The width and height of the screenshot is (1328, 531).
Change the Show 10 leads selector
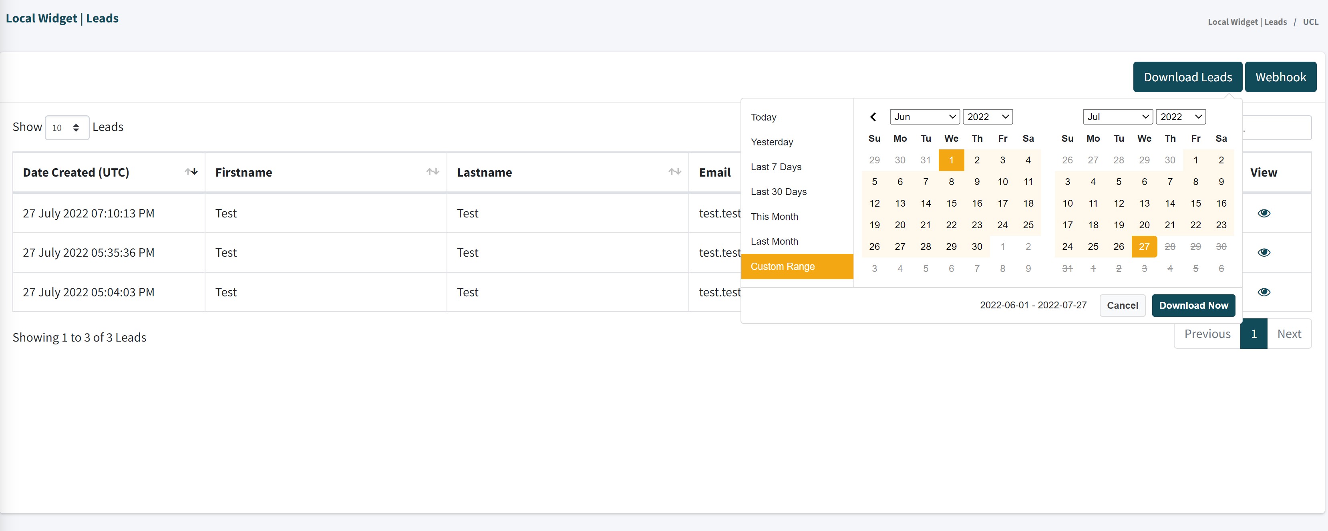[x=67, y=127]
